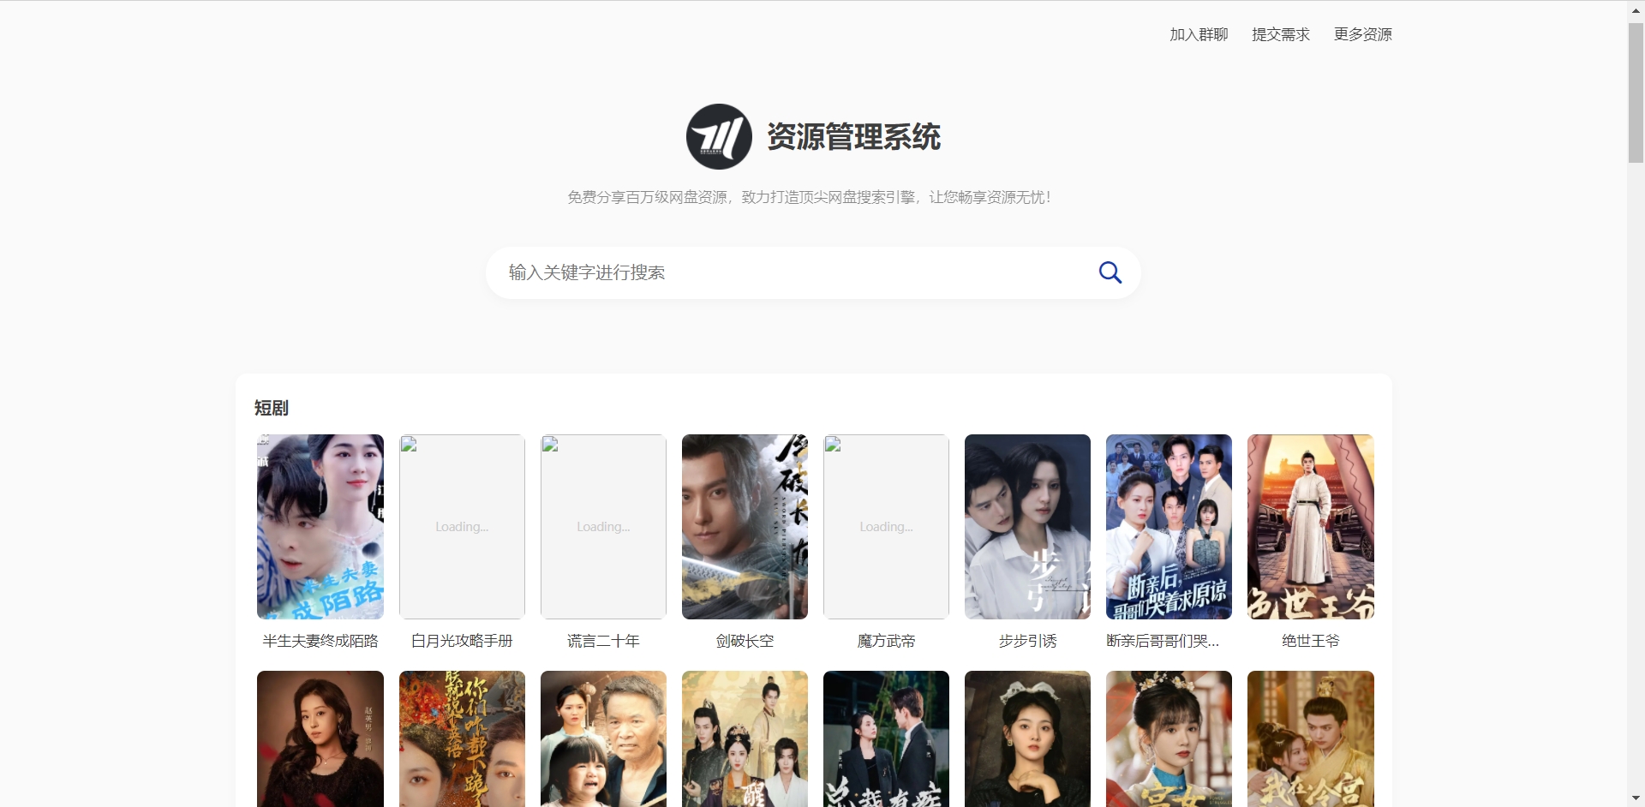Open the 半生夫妻终成陌路 poster thumbnail
Screen dimensions: 1645x807
pos(320,527)
